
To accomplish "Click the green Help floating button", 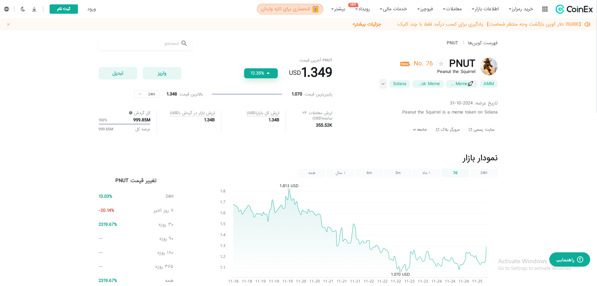I will (x=570, y=259).
